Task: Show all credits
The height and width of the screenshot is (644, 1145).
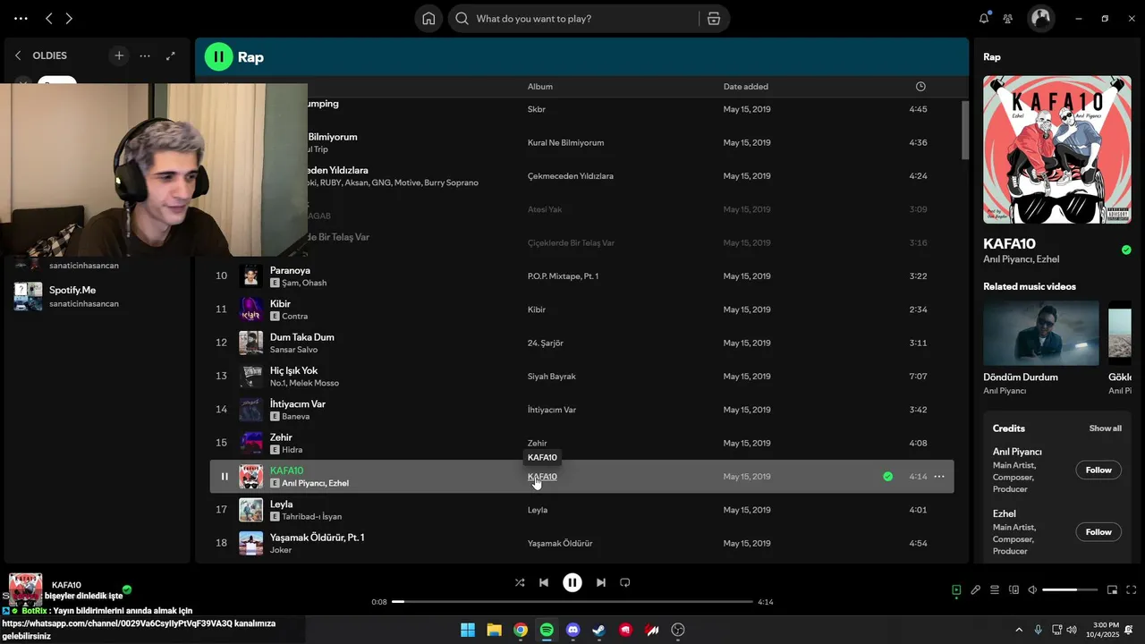Action: click(1105, 428)
